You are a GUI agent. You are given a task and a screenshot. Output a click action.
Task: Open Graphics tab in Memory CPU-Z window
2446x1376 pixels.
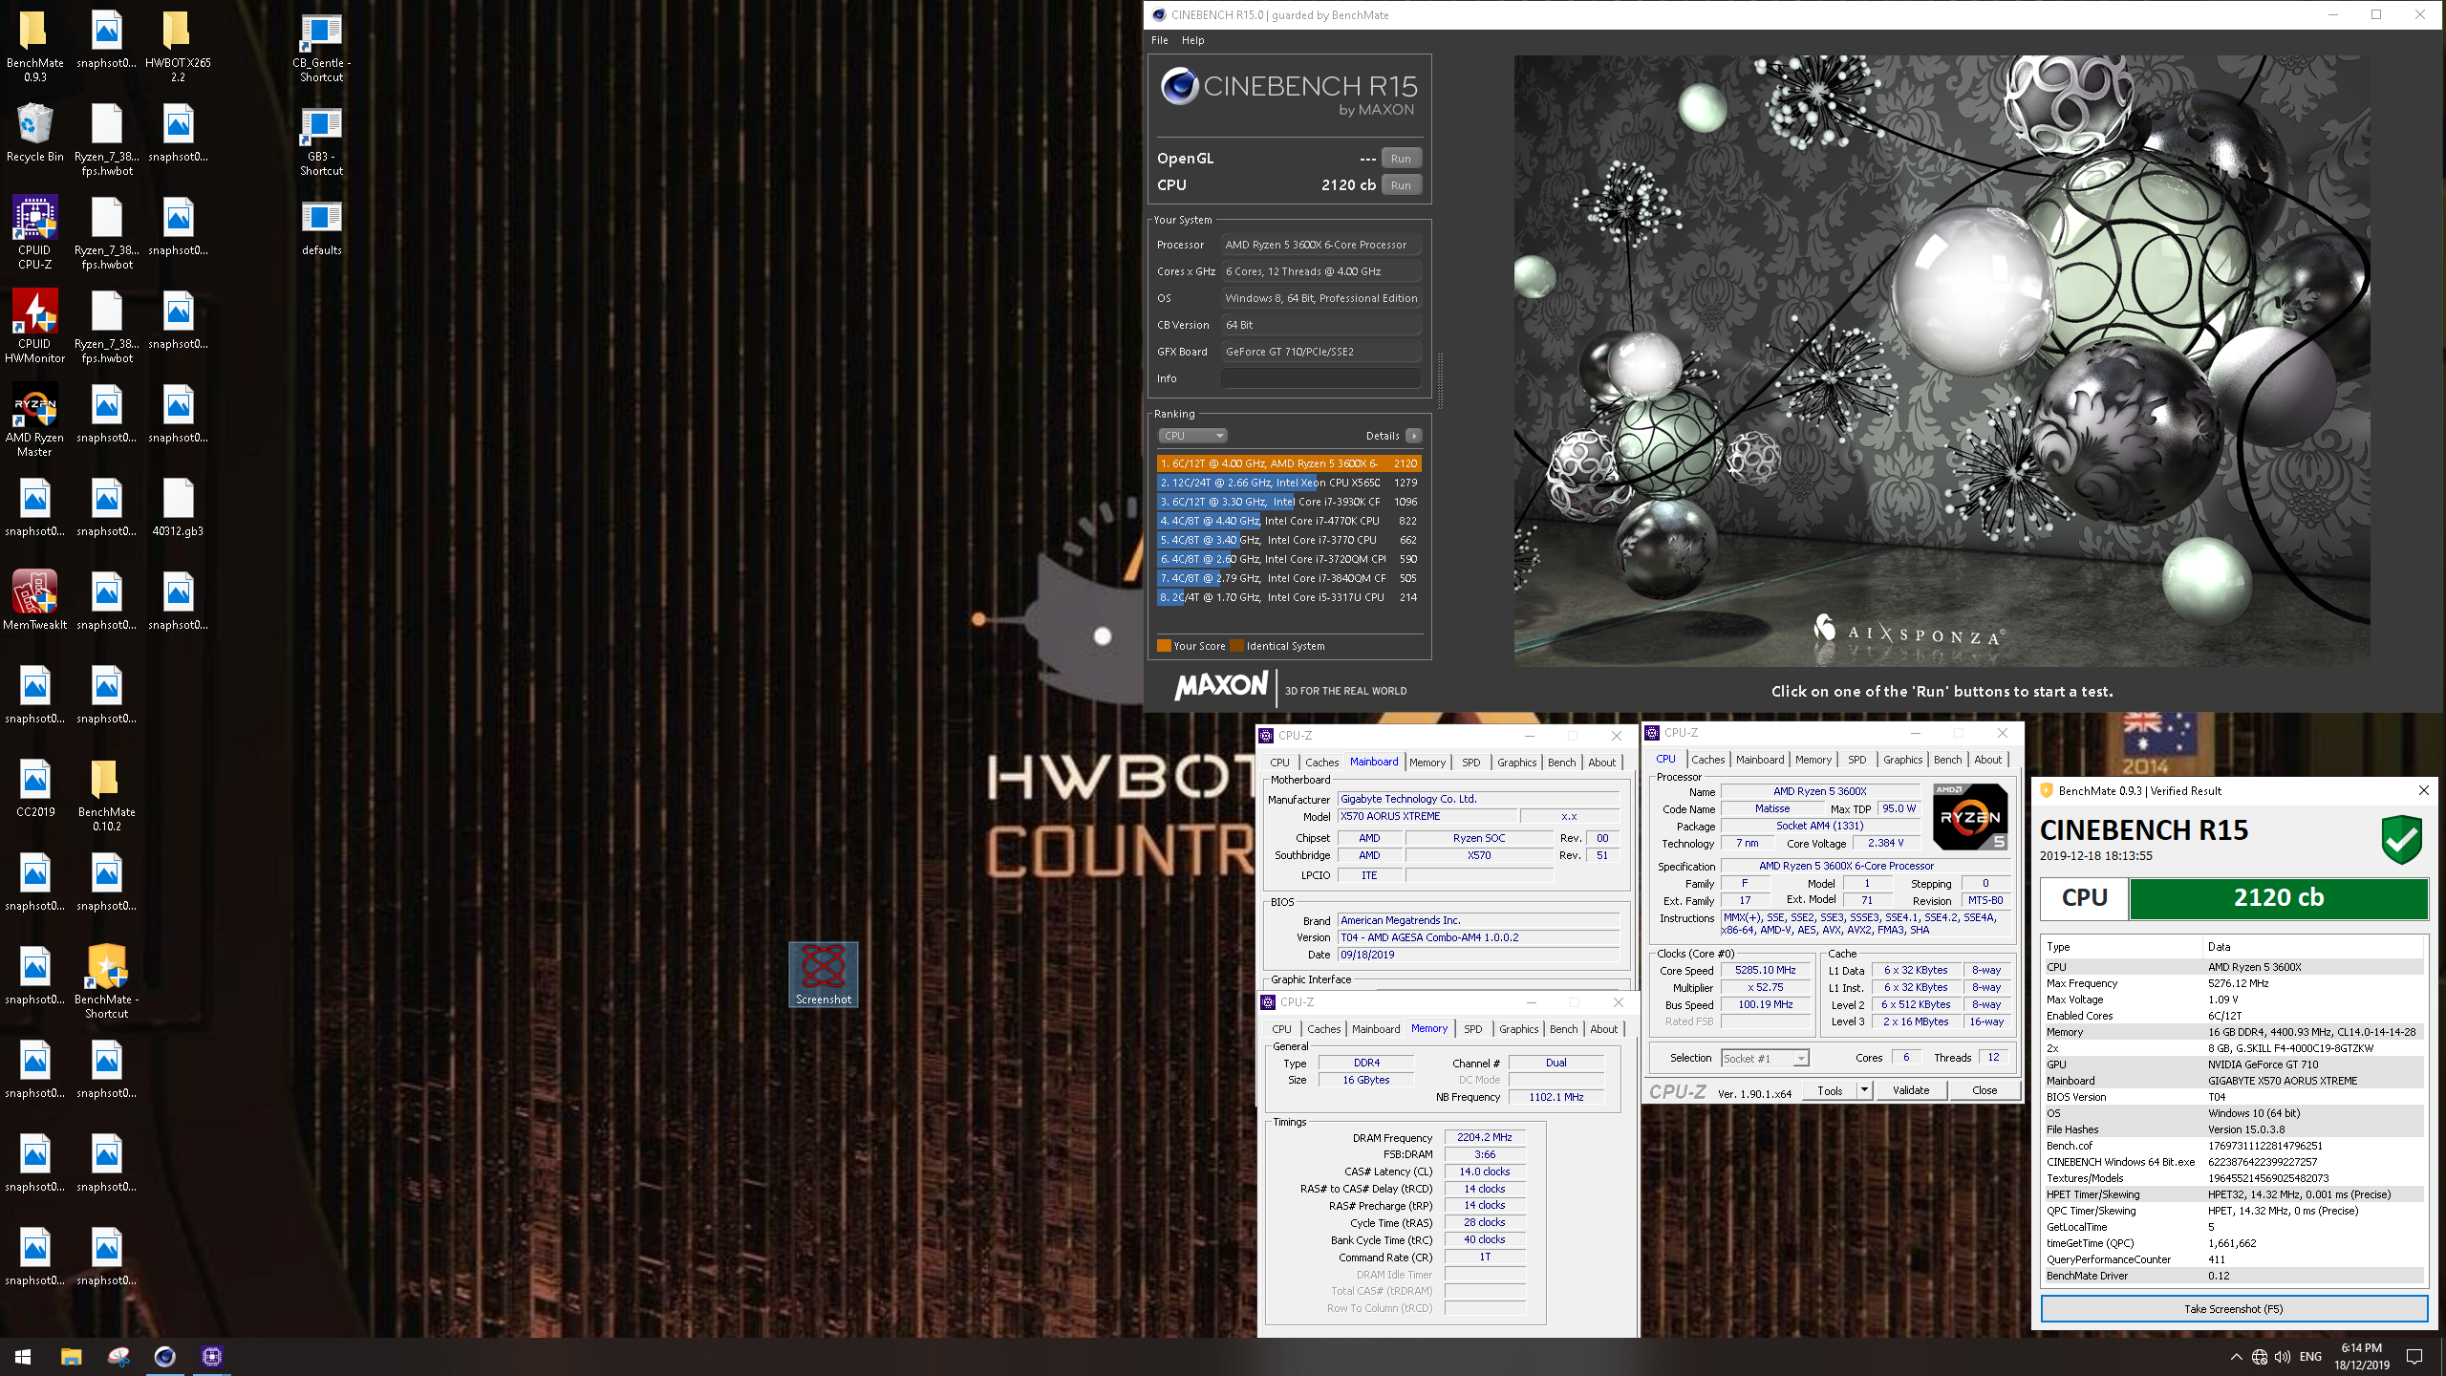click(x=1519, y=1029)
